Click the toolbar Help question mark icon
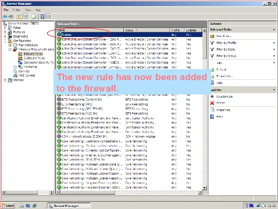Viewport: 278px width, 209px height. pyautogui.click(x=43, y=17)
